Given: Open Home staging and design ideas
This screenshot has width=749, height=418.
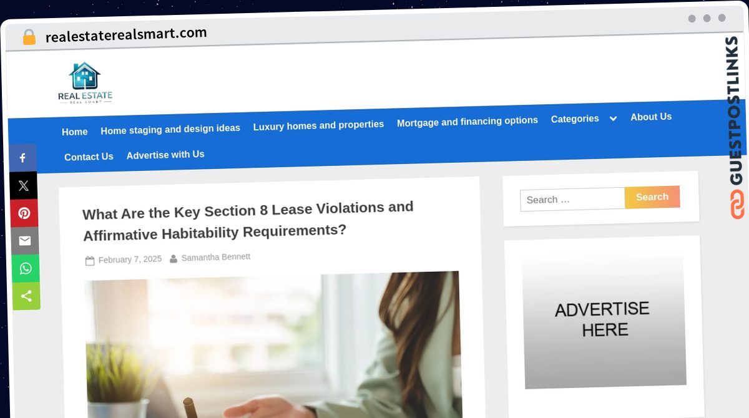Looking at the screenshot, I should tap(170, 129).
